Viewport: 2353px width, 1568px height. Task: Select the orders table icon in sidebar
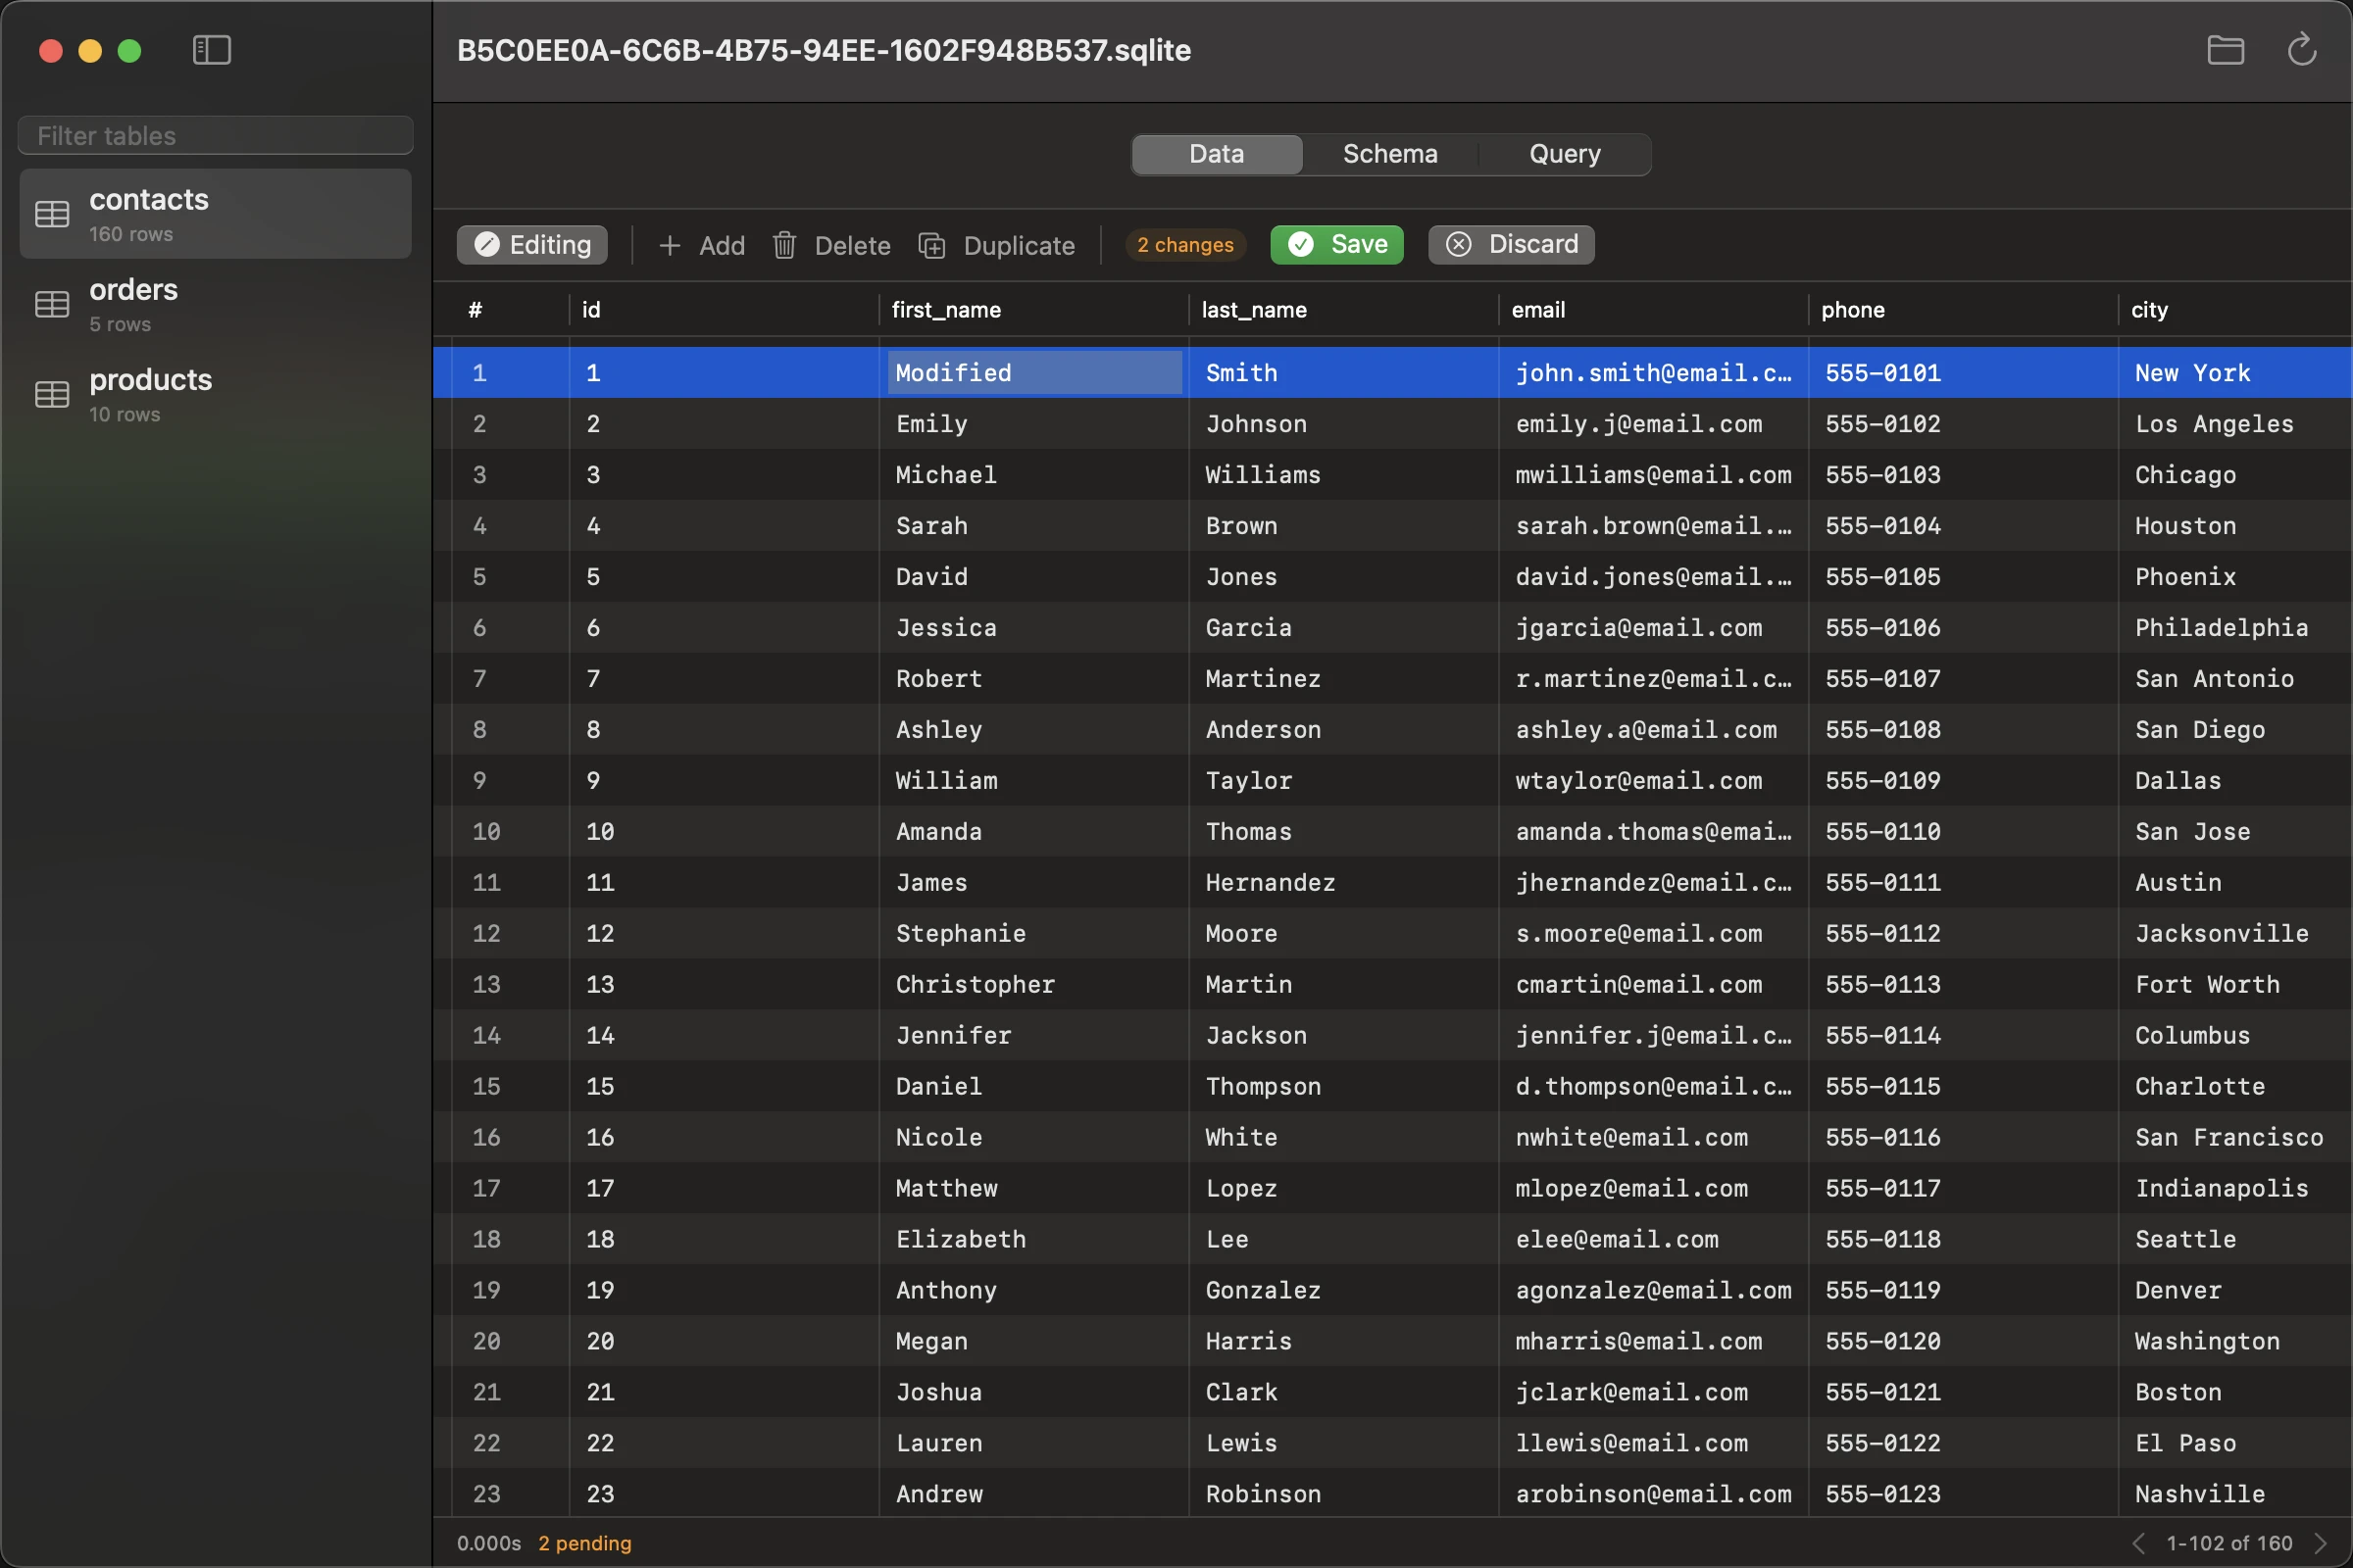coord(53,304)
